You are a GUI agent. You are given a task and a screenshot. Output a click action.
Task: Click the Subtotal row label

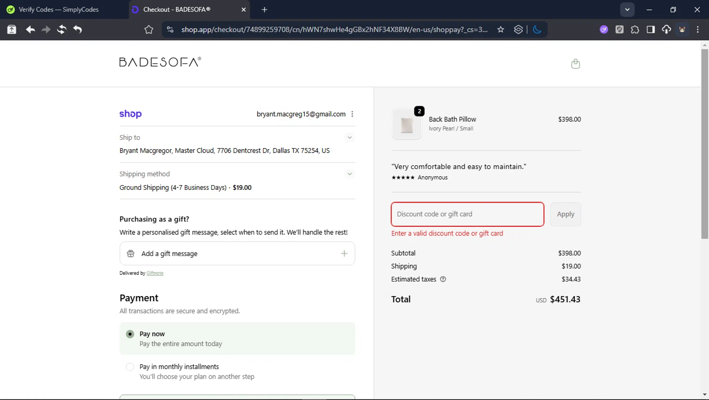pyautogui.click(x=403, y=253)
